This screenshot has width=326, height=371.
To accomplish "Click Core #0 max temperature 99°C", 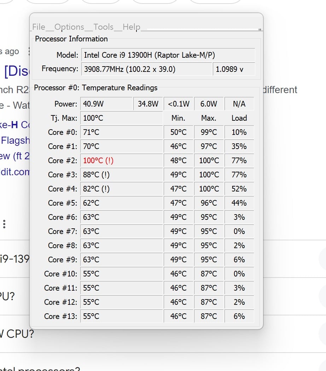I will [x=209, y=132].
